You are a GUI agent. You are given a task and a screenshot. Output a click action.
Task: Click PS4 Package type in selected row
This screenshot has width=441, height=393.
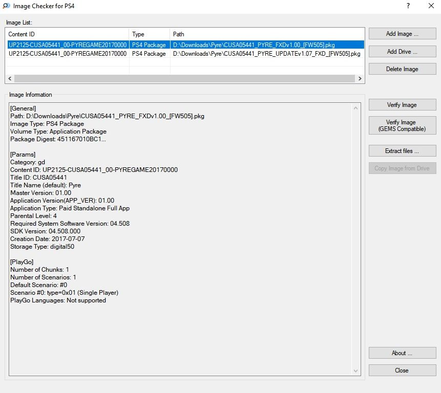click(149, 45)
